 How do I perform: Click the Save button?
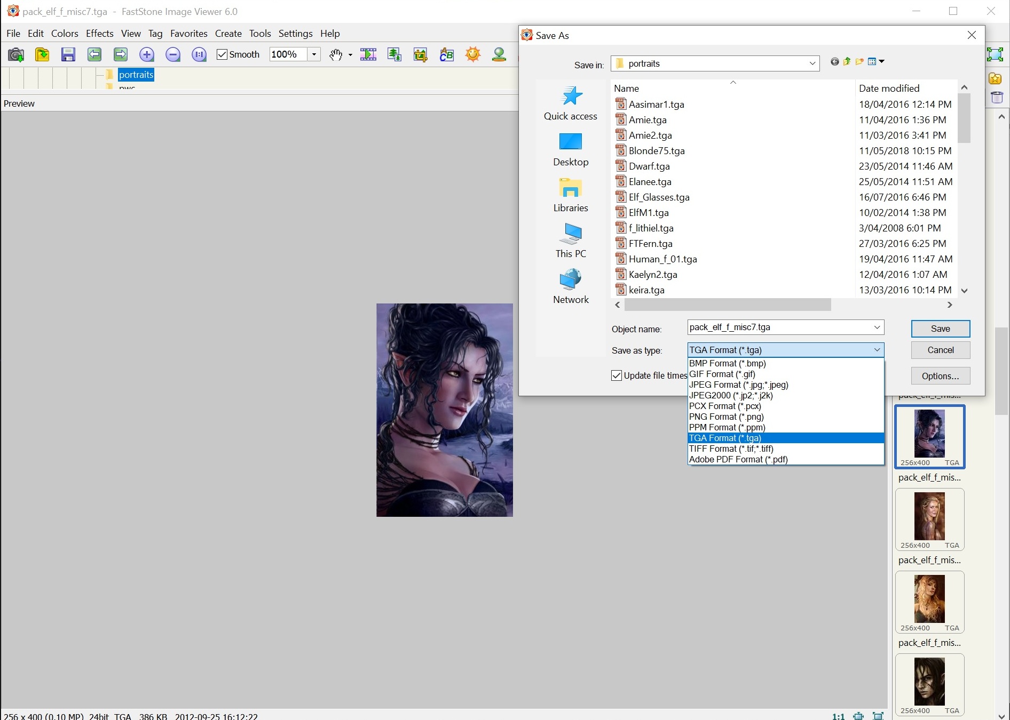pos(940,329)
